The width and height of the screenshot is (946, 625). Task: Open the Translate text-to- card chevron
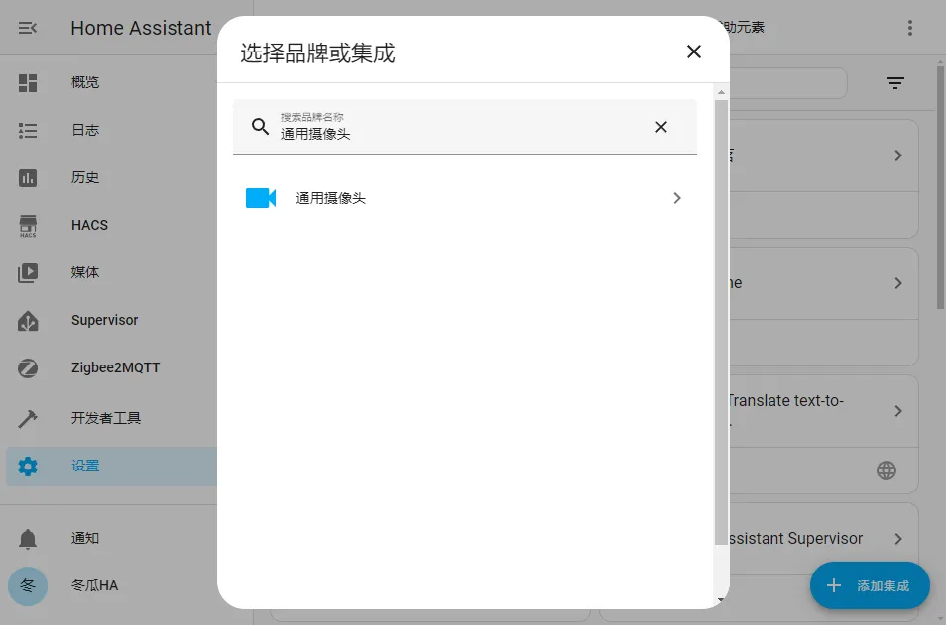click(x=898, y=411)
